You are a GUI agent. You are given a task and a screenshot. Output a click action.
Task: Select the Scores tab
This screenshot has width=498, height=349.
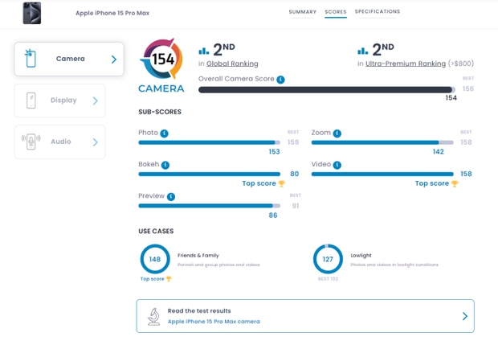click(x=336, y=12)
